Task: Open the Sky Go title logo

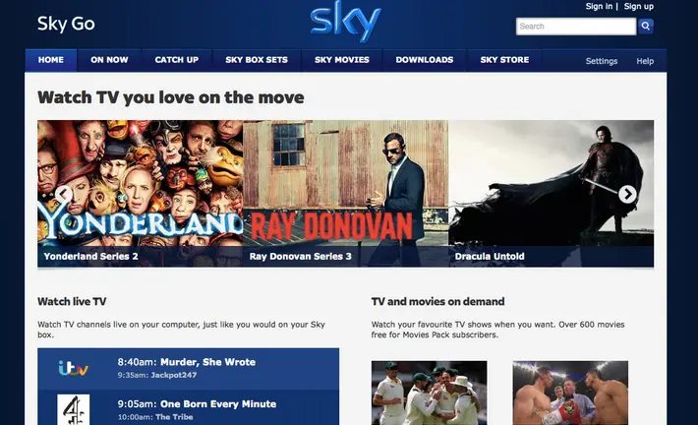Action: click(x=66, y=24)
